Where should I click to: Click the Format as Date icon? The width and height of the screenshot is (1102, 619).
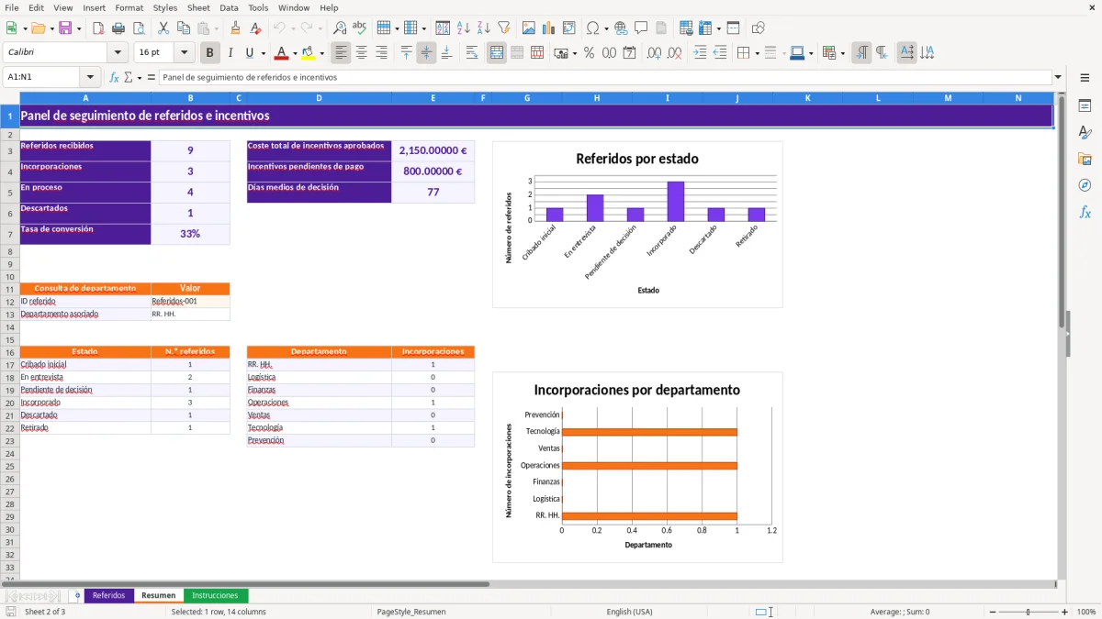pyautogui.click(x=629, y=53)
